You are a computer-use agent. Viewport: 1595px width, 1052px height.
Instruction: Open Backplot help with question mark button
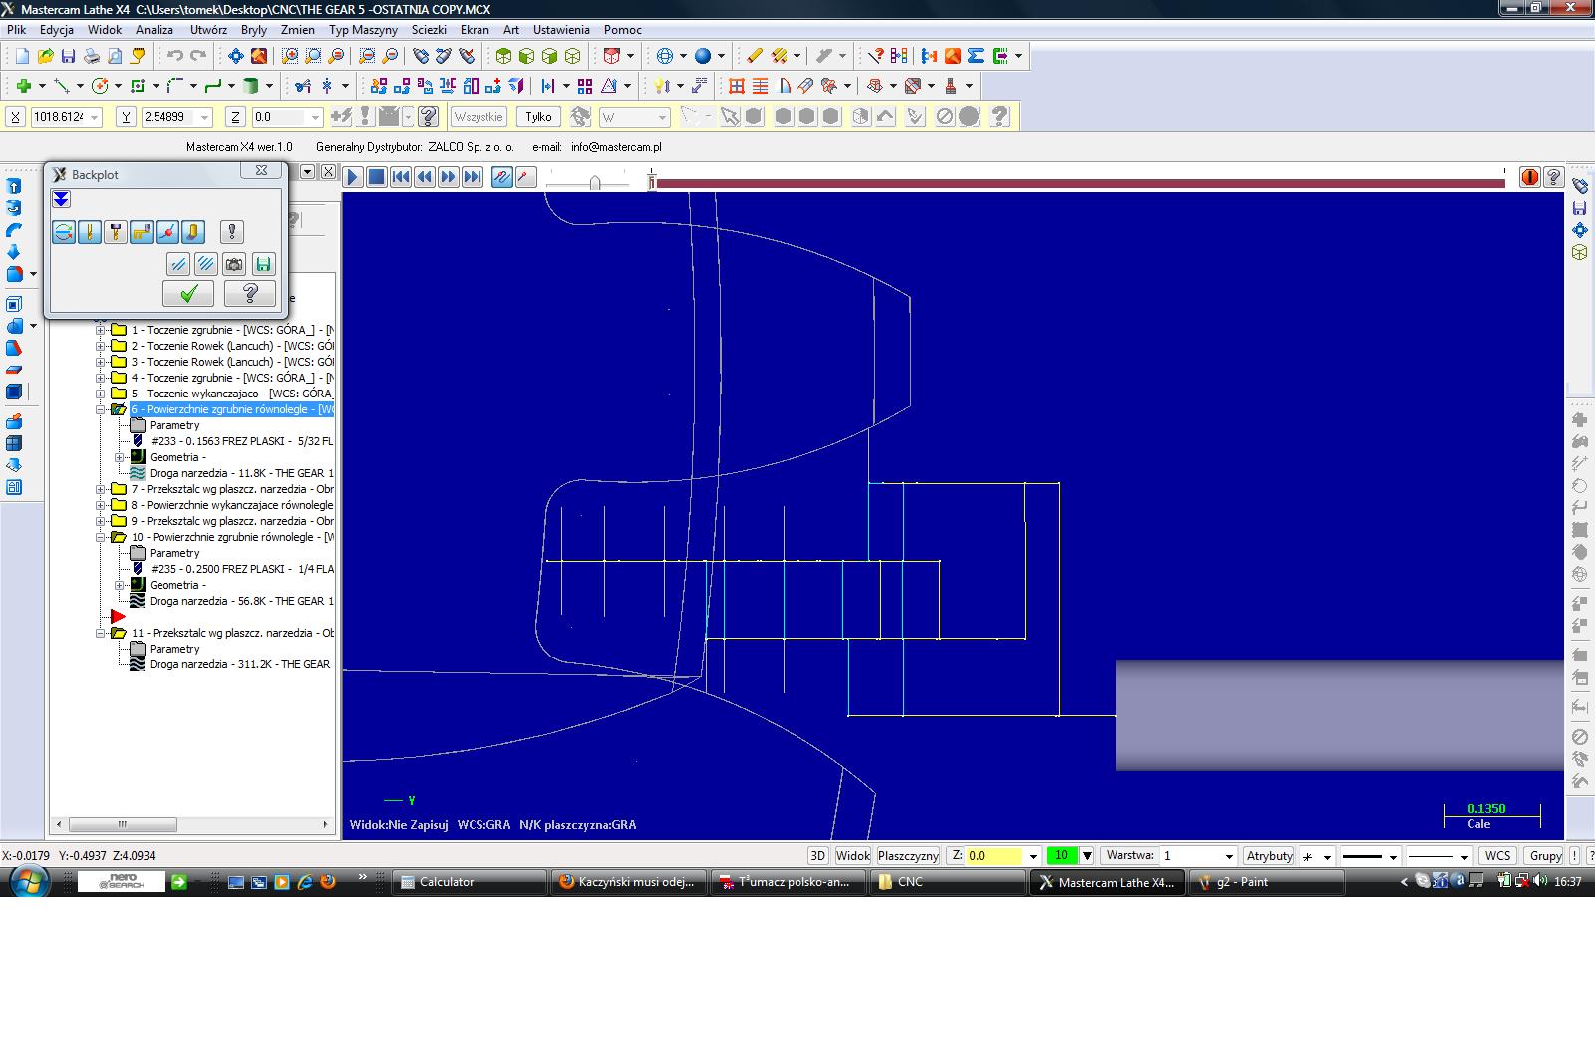coord(250,293)
